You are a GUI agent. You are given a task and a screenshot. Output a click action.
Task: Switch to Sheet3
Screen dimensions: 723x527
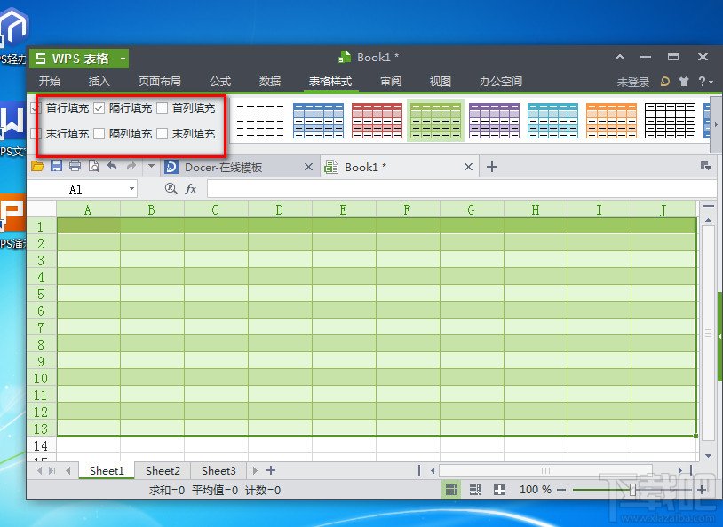[x=218, y=470]
